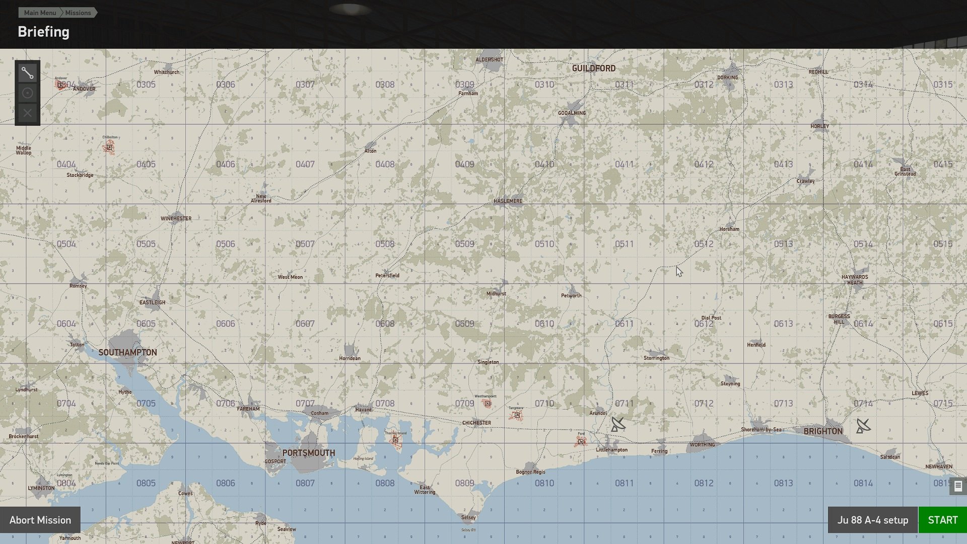Image resolution: width=967 pixels, height=544 pixels.
Task: Click the Romsey town label
Action: (78, 286)
